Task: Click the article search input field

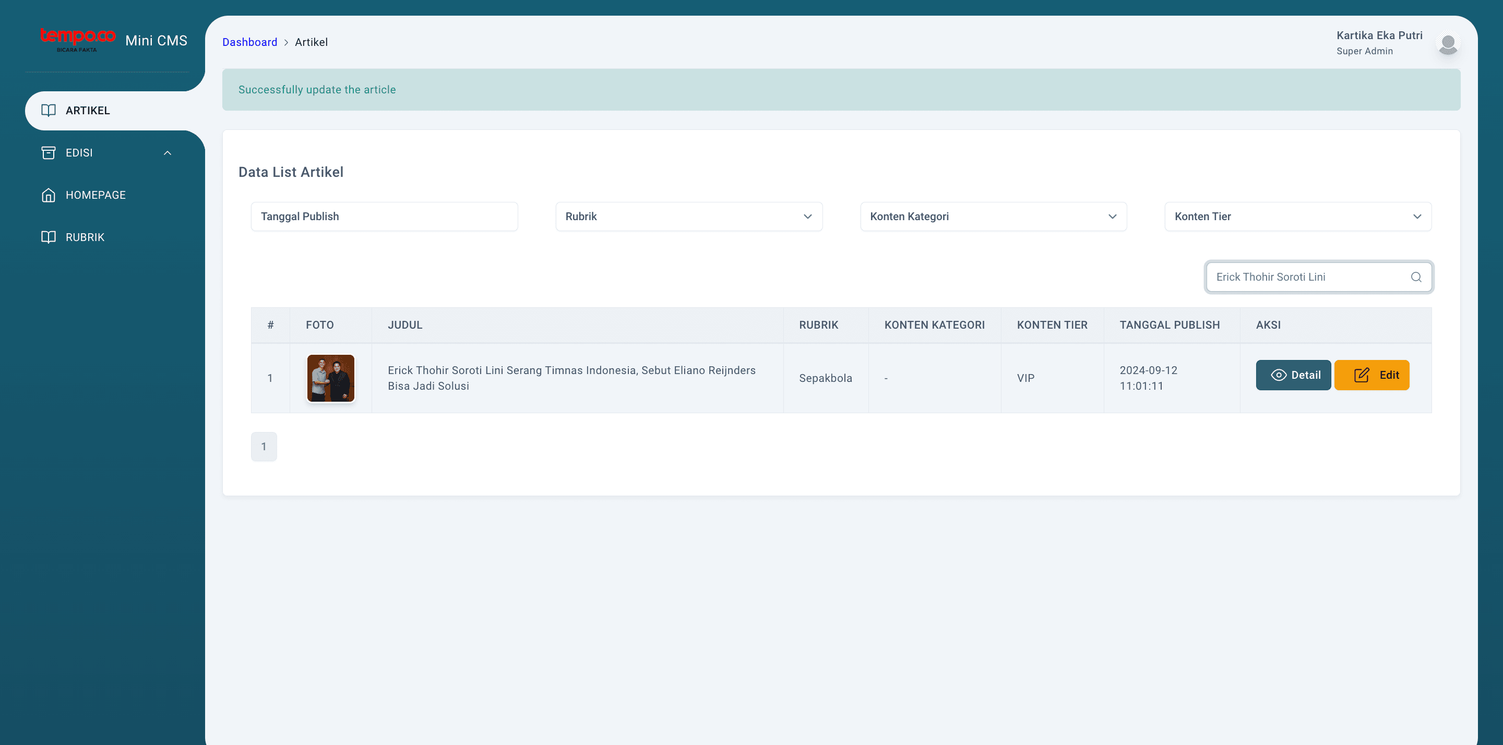Action: tap(1319, 277)
